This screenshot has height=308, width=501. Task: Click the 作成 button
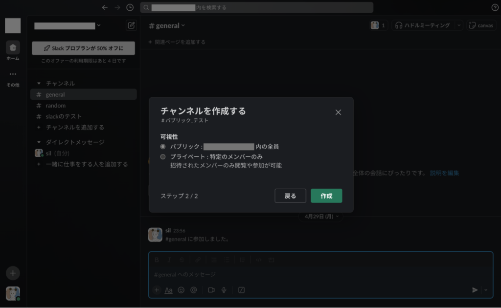326,196
